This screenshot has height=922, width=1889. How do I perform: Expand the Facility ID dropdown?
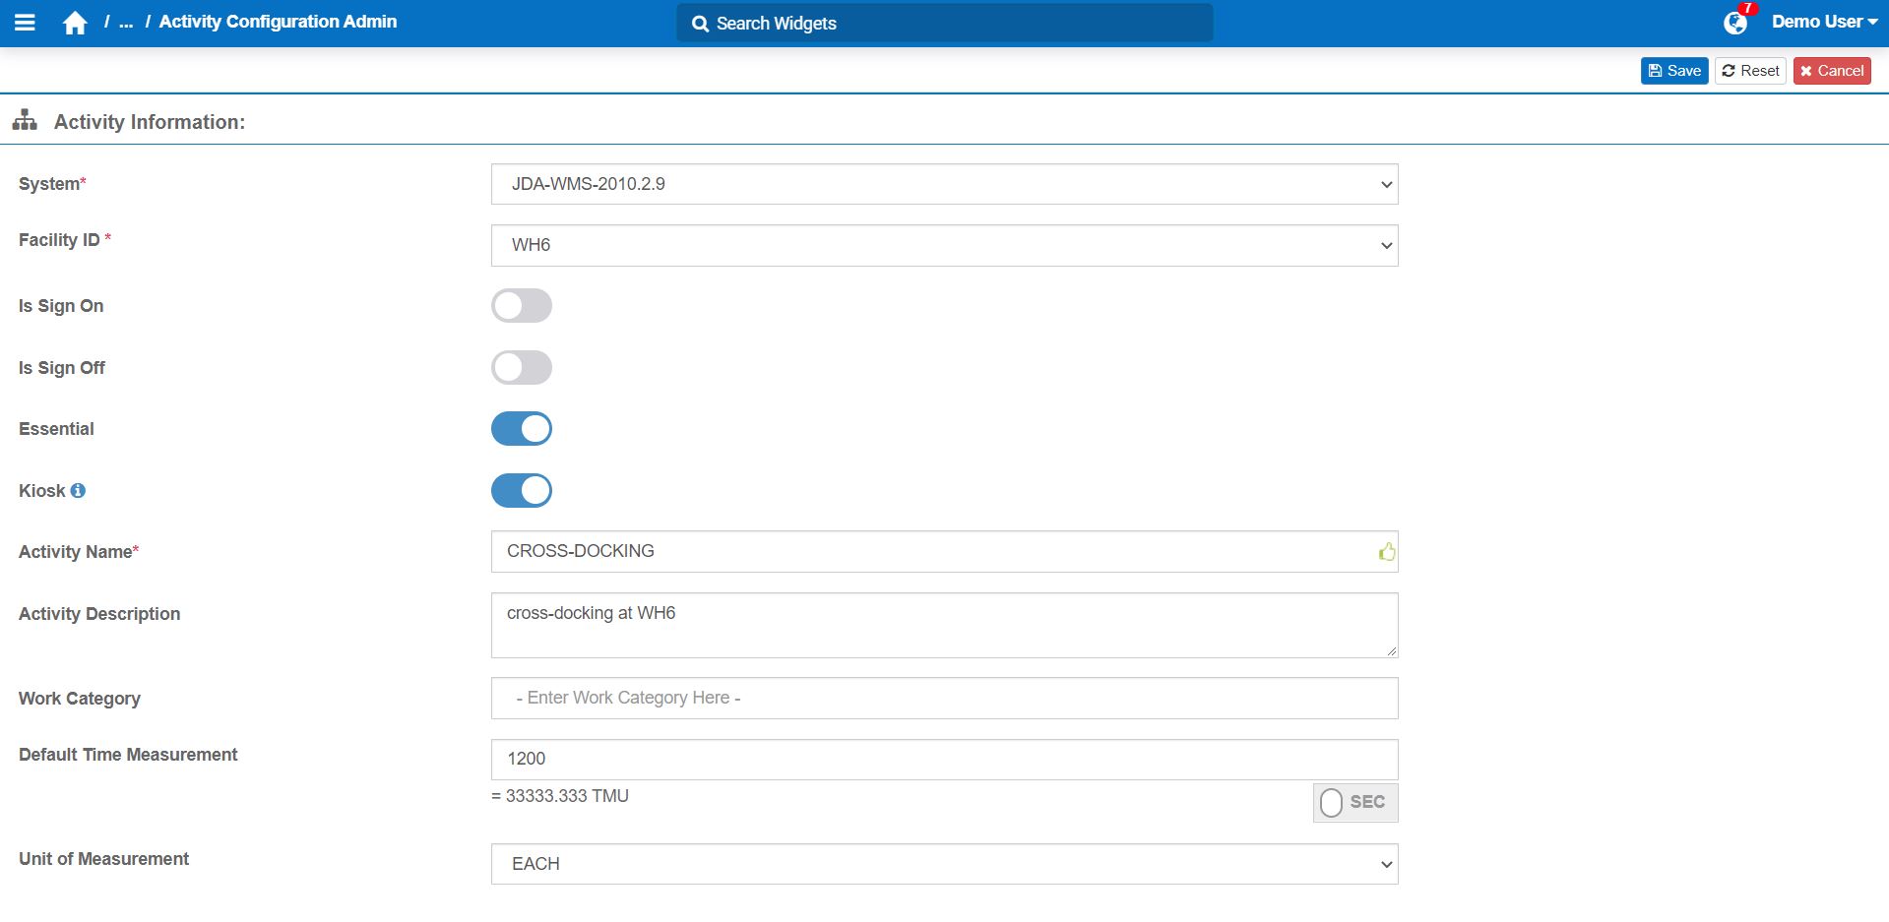click(944, 245)
